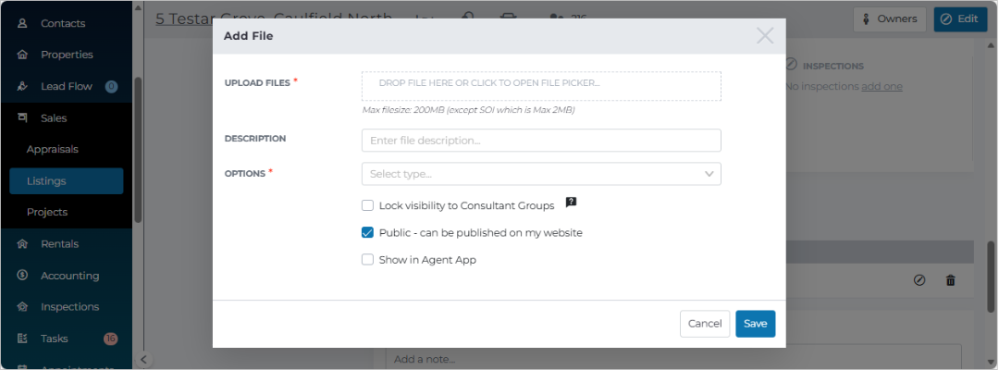The height and width of the screenshot is (370, 999).
Task: Cancel the Add File dialog
Action: (x=705, y=324)
